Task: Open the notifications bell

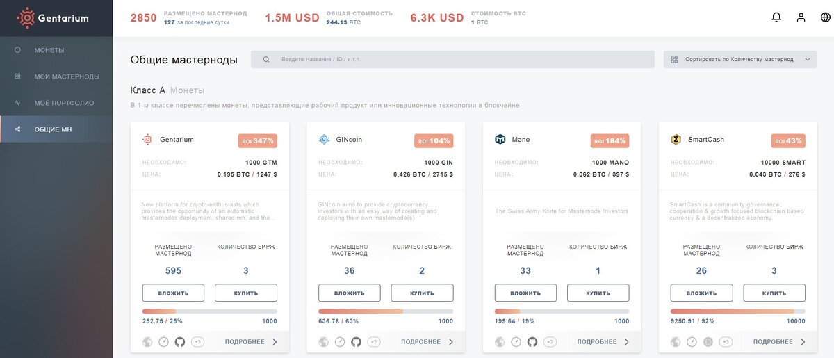Action: [776, 17]
